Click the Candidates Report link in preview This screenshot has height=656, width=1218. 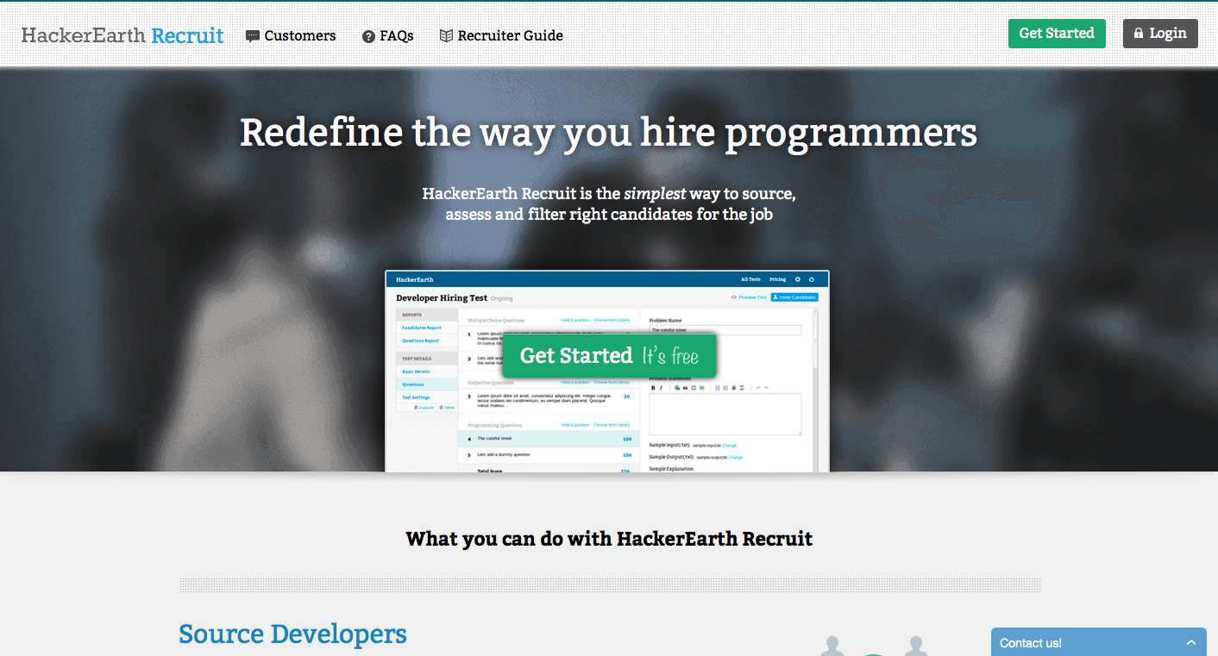point(421,328)
